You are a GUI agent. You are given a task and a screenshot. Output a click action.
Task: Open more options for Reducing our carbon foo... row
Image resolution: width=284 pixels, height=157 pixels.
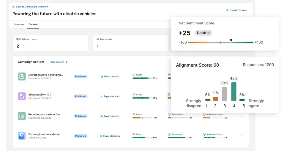pyautogui.click(x=241, y=116)
